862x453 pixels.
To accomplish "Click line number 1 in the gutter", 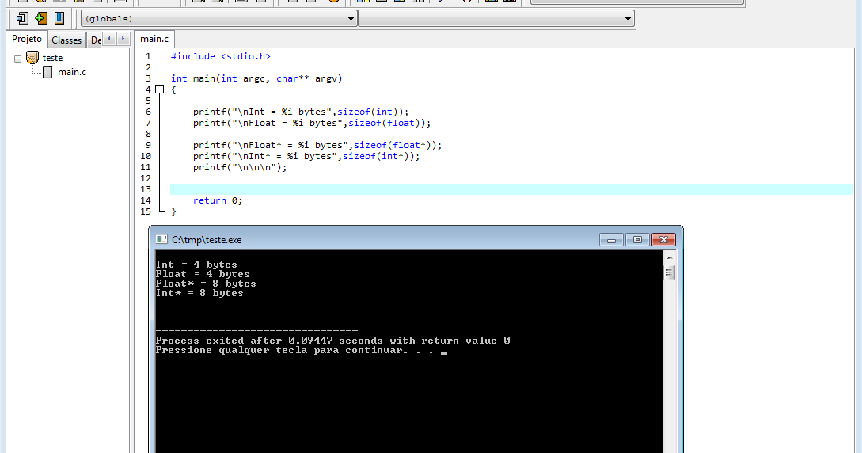I will 148,57.
